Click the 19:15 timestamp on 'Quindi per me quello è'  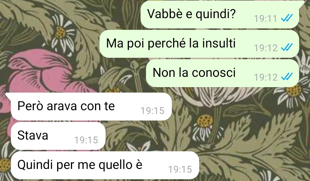point(180,169)
